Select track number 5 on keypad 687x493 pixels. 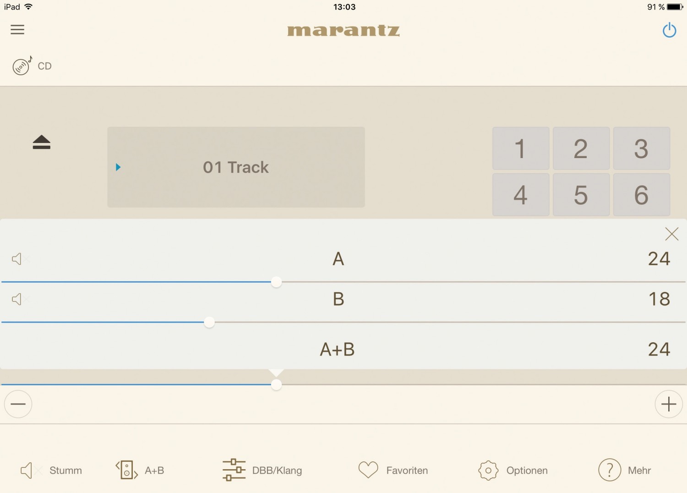tap(581, 195)
